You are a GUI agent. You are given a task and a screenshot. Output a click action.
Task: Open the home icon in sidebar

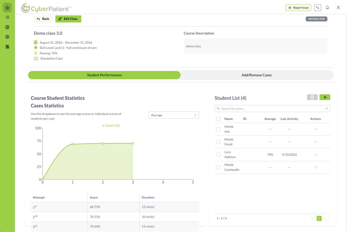7,8
